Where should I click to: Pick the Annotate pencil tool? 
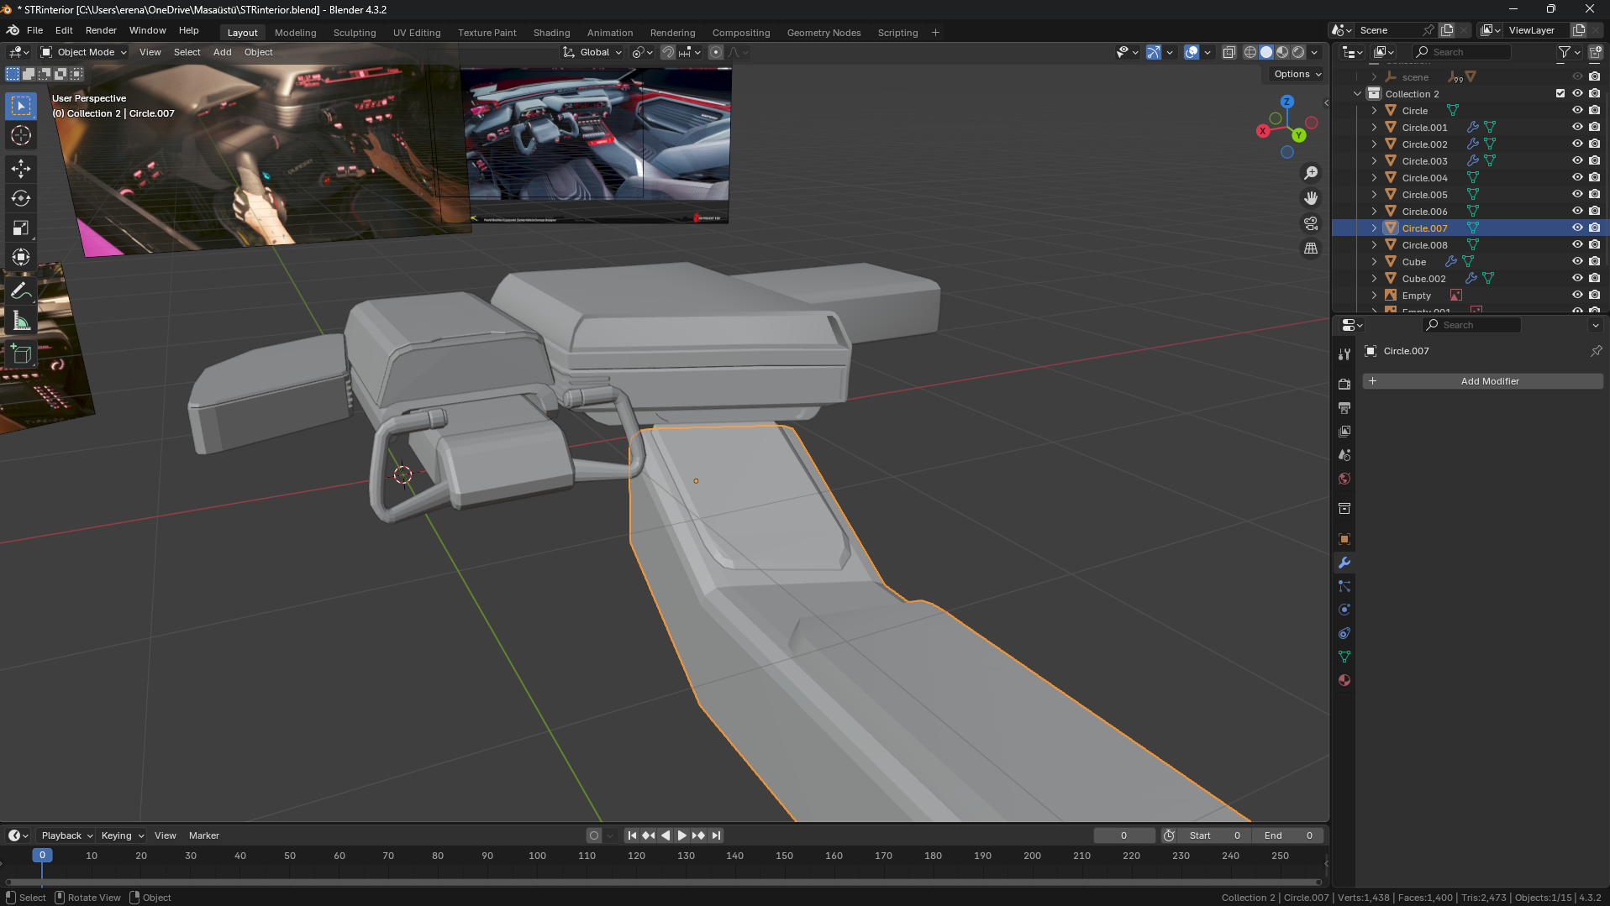tap(21, 291)
